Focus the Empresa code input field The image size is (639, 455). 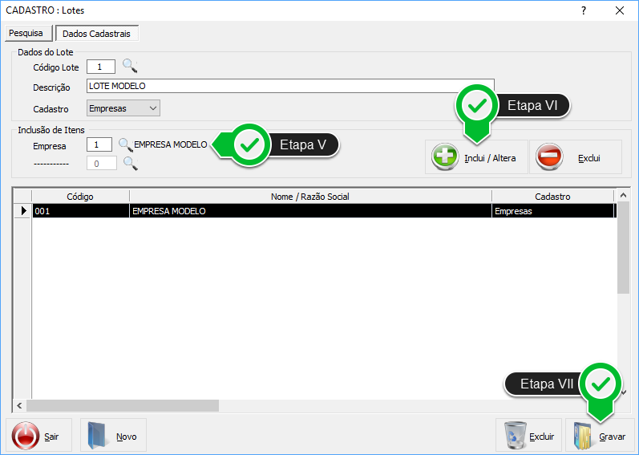99,144
